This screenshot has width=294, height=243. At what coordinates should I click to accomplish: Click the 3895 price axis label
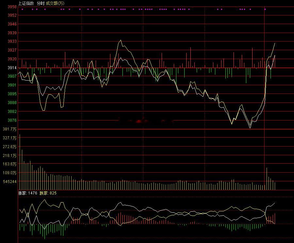[12, 94]
